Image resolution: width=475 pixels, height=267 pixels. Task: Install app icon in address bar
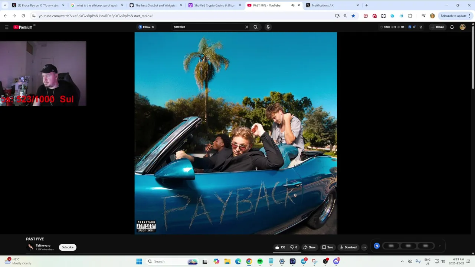[x=337, y=16]
